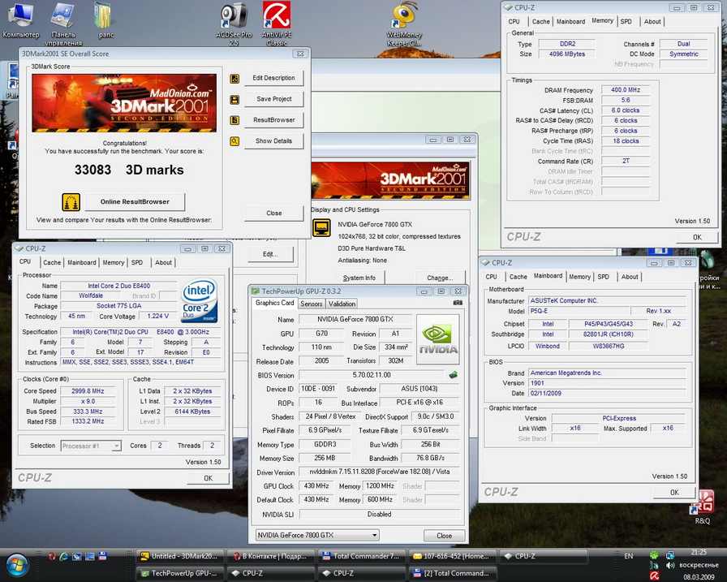
Task: Click the taskbar clock showing 21:25
Action: 699,552
